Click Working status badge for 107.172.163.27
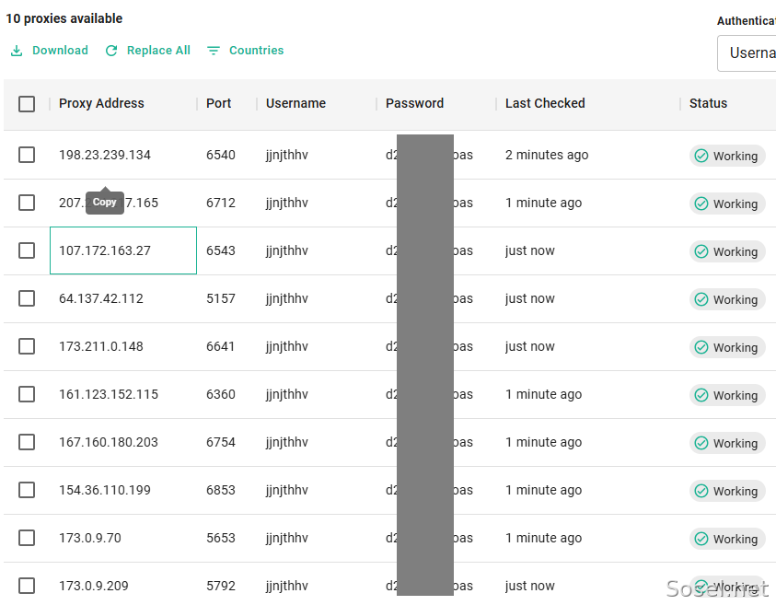 pyautogui.click(x=727, y=251)
